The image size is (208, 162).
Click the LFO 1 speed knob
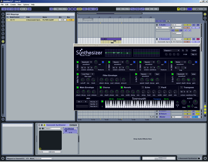point(142,80)
